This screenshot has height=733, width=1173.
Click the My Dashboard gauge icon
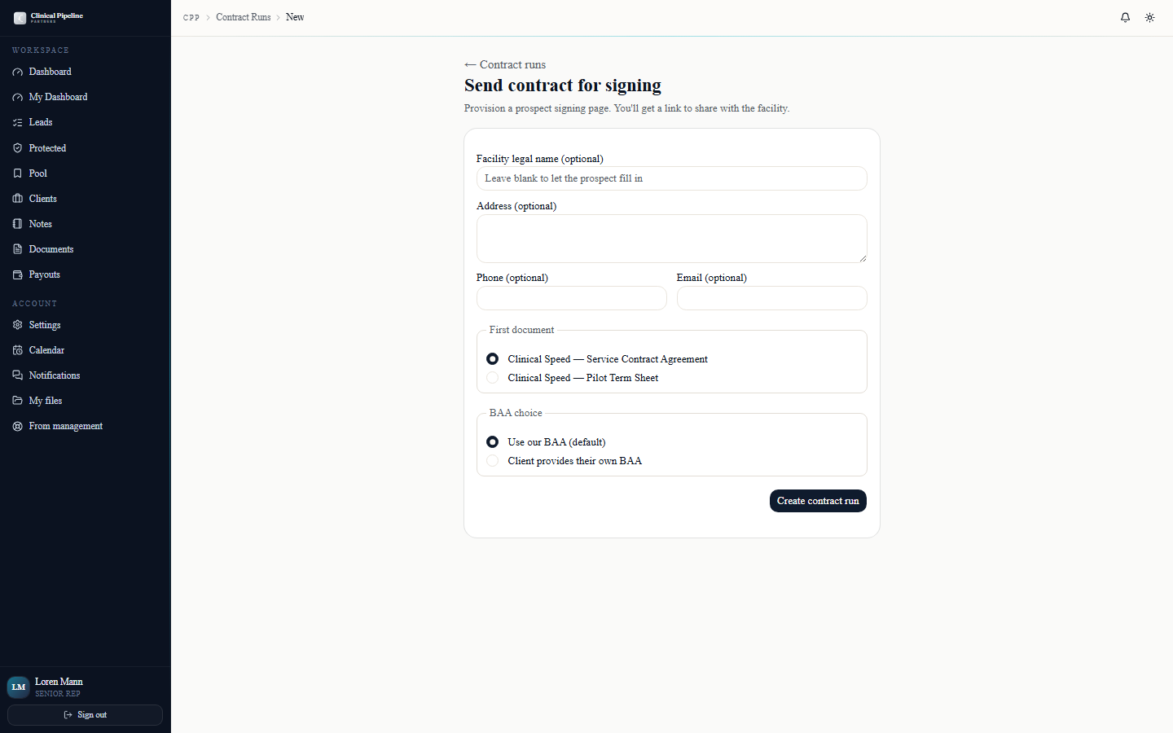[x=18, y=97]
